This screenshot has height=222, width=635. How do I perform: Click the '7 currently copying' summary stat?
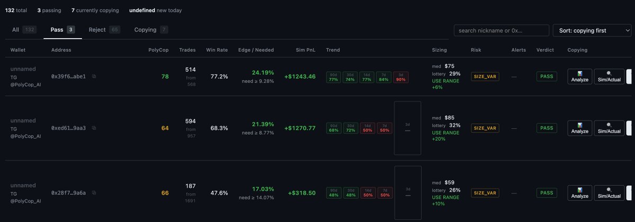point(95,10)
